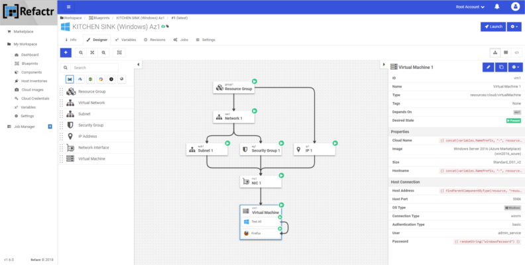Click the Refactr logo
This screenshot has height=265, width=525.
(x=29, y=12)
